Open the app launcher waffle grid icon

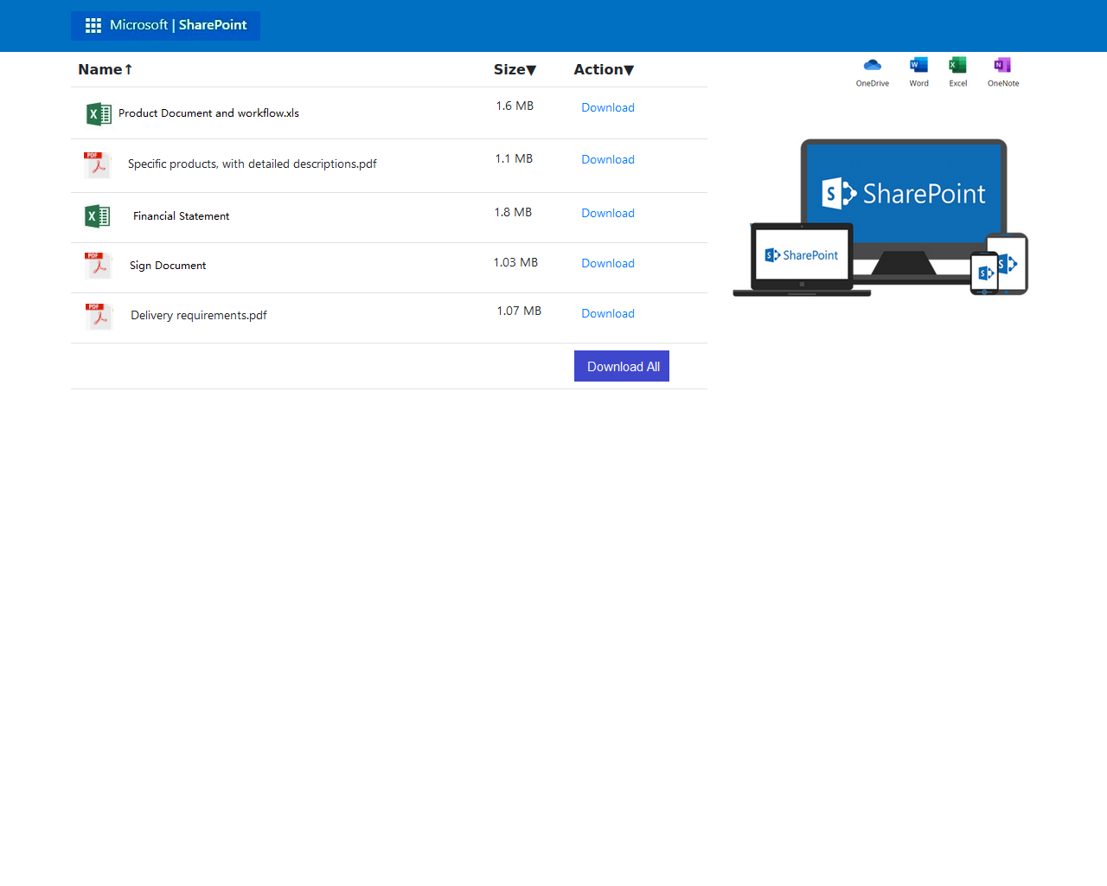click(x=93, y=25)
